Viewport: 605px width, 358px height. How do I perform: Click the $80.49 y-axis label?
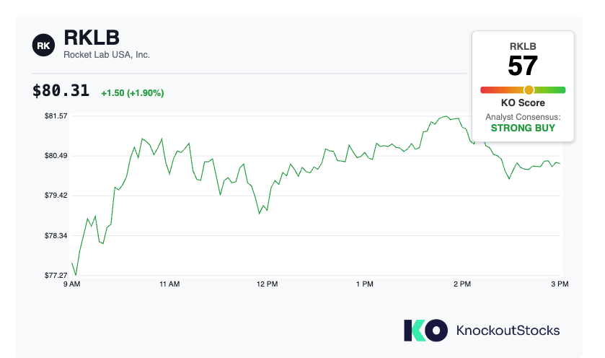[56, 156]
